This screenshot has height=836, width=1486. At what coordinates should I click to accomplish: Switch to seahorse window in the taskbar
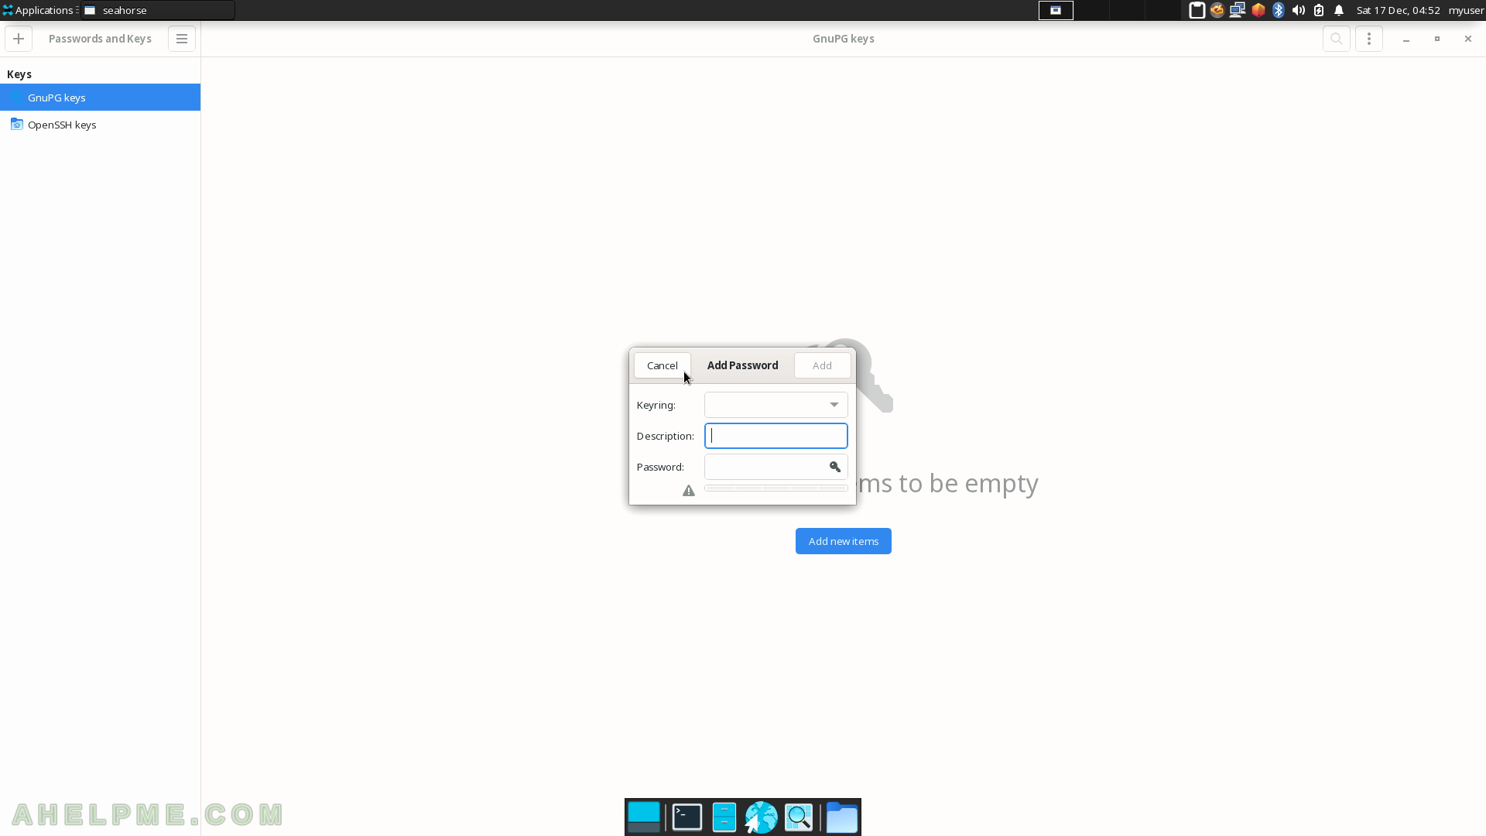tap(158, 10)
